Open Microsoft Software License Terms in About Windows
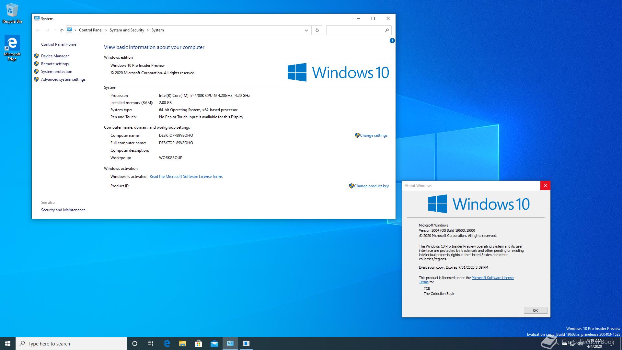 coord(492,278)
